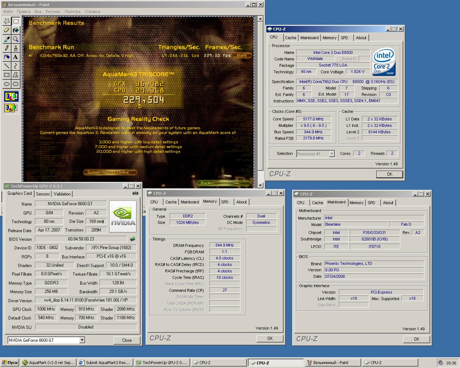Image resolution: width=460 pixels, height=368 pixels.
Task: Open Submit AquaMark3 Results taskbar button
Action: 105,363
